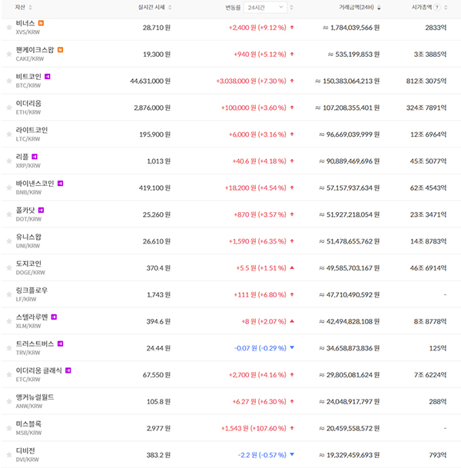Click orange N badge next to 팬케이크스왑
This screenshot has width=461, height=468.
(60, 50)
